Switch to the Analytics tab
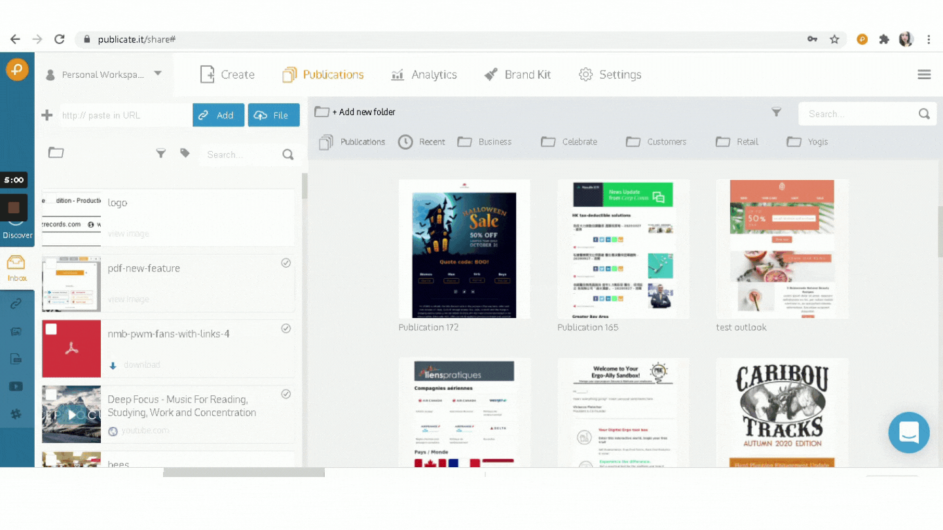The image size is (943, 530). click(x=424, y=74)
